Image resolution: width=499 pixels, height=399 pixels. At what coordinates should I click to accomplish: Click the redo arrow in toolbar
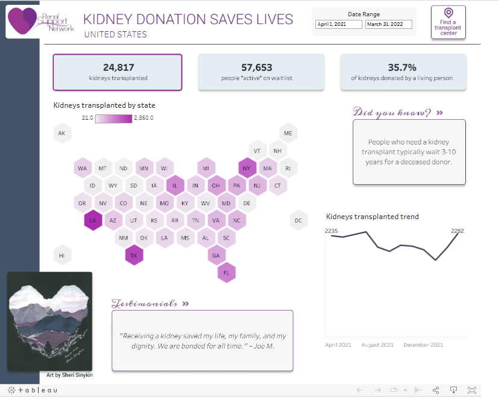[377, 390]
